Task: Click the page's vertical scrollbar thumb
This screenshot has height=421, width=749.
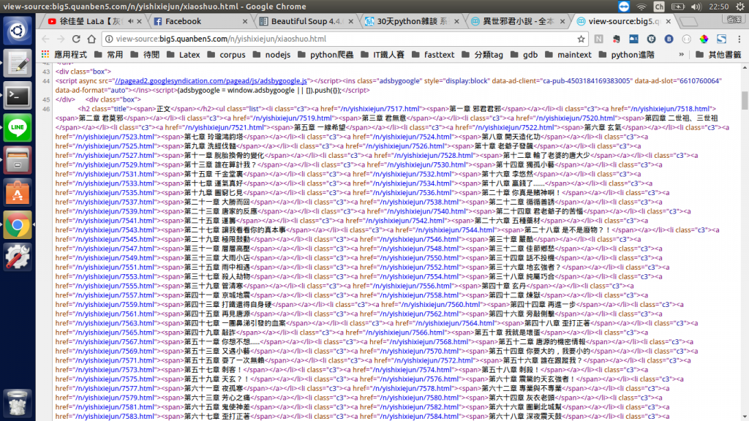Action: pos(745,99)
